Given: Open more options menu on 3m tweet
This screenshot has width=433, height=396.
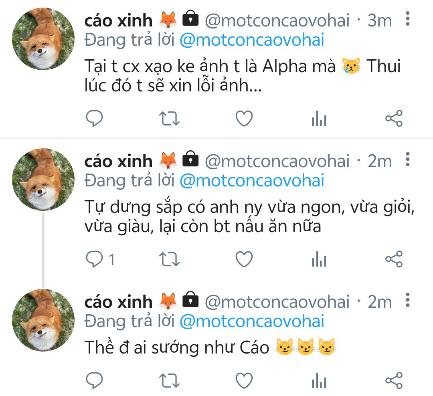Looking at the screenshot, I should (x=408, y=19).
